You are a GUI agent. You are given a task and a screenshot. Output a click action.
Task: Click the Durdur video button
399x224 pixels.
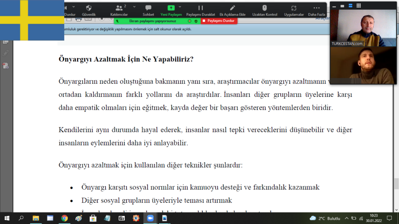click(x=69, y=10)
